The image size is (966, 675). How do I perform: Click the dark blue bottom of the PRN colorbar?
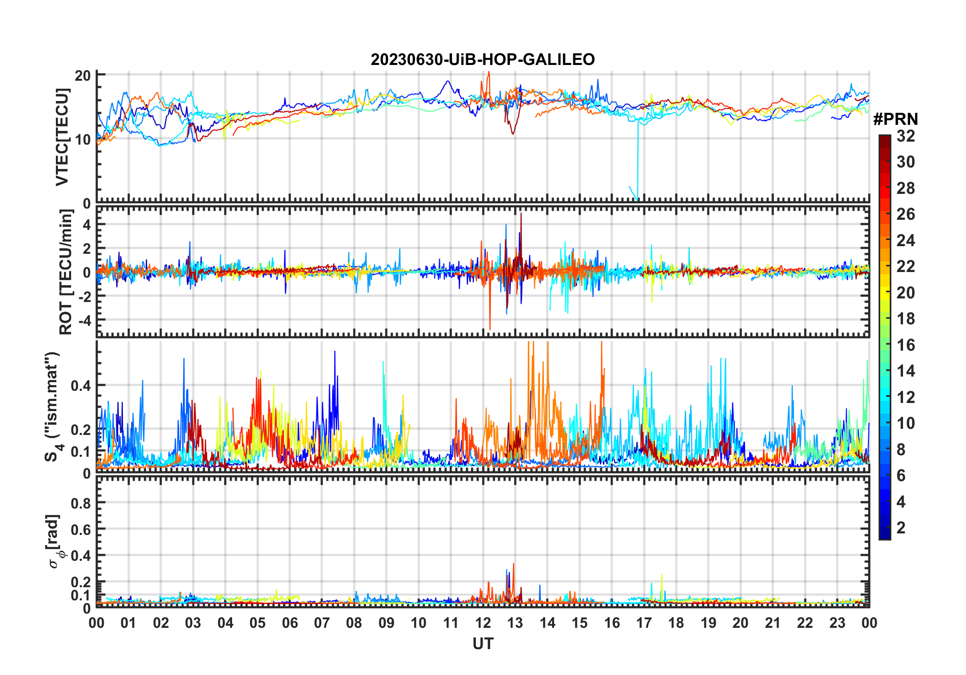885,534
